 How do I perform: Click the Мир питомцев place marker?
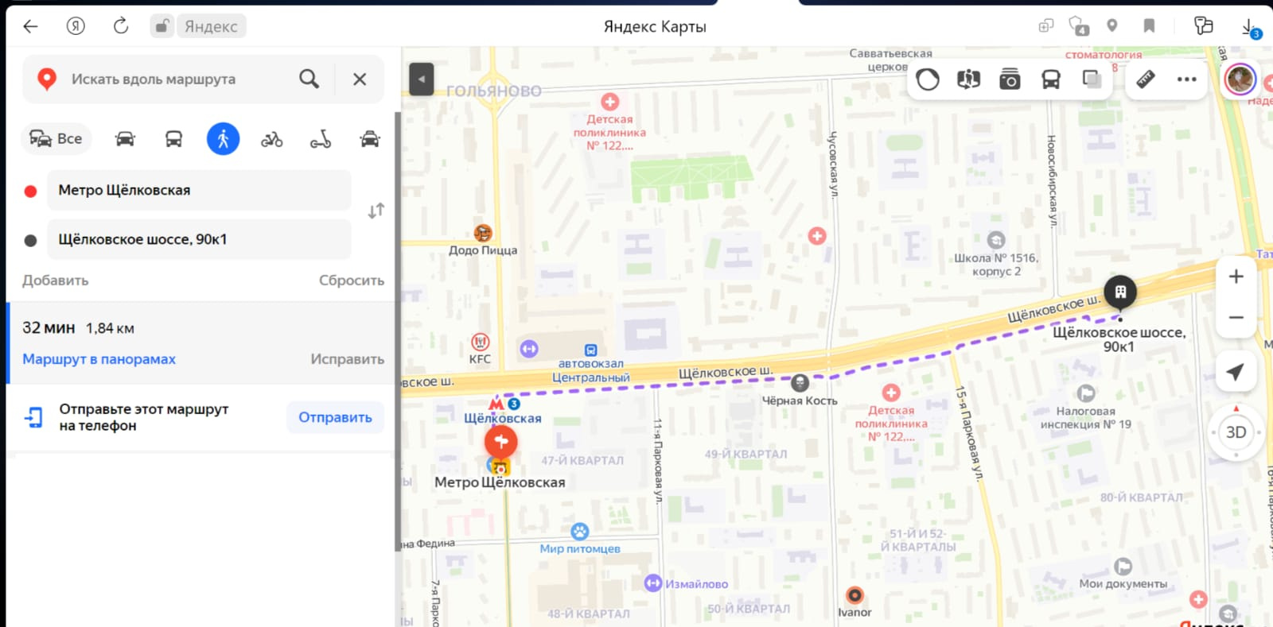coord(580,531)
